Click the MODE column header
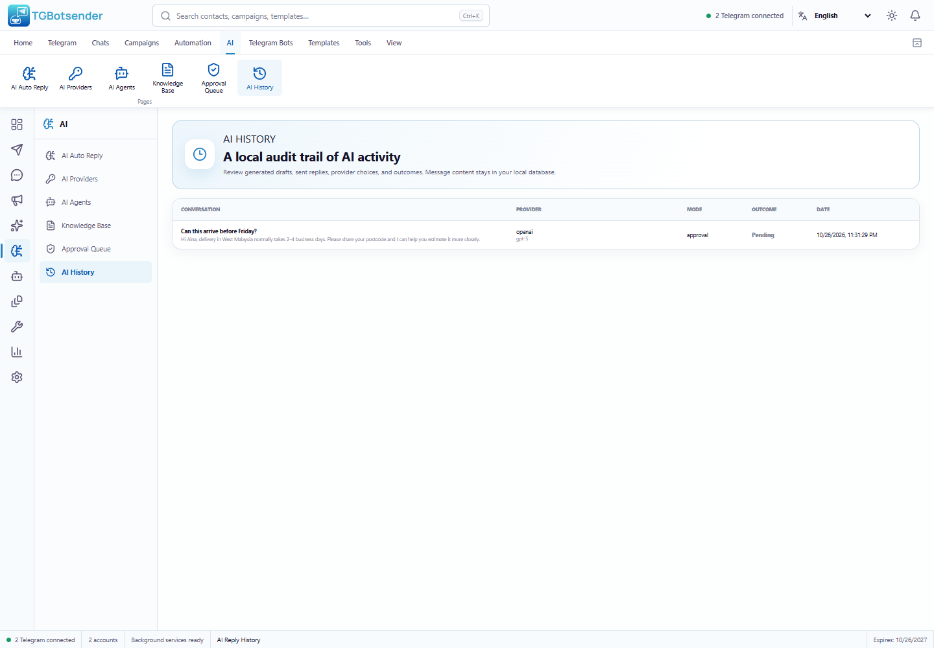The height and width of the screenshot is (648, 934). click(x=695, y=209)
